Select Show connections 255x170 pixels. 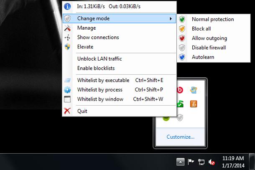point(120,37)
